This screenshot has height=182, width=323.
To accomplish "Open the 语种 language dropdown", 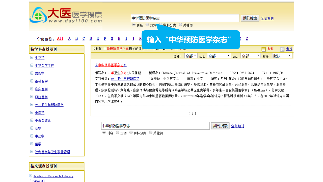I will click(191, 56).
